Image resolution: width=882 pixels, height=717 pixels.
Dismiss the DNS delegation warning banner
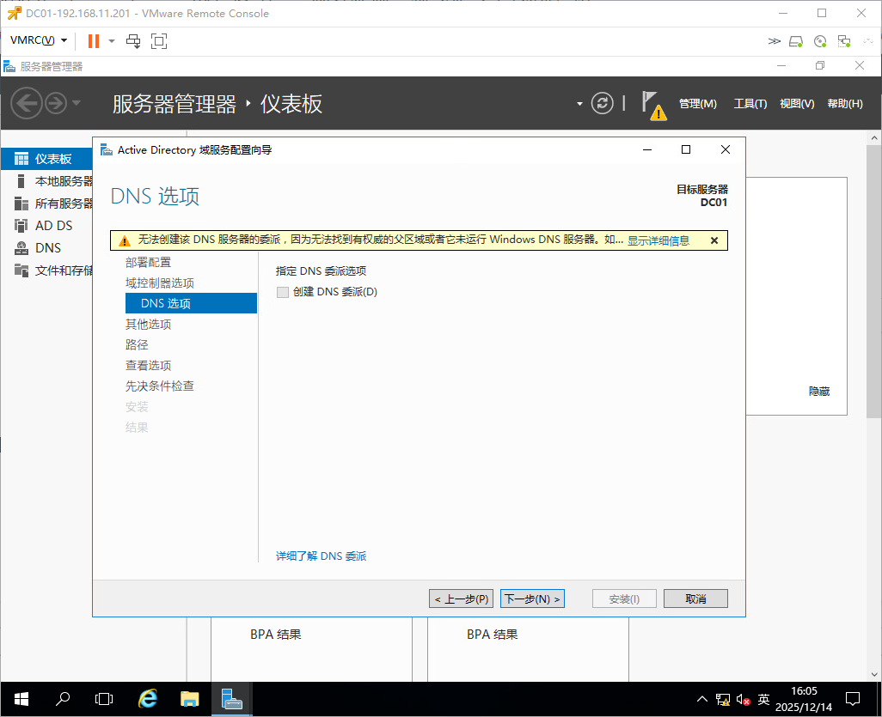point(714,240)
